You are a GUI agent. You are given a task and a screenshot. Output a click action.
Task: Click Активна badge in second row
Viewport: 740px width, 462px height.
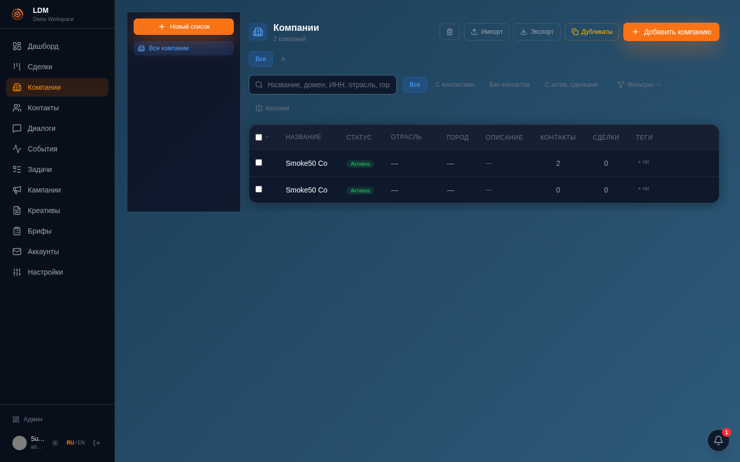tap(360, 190)
